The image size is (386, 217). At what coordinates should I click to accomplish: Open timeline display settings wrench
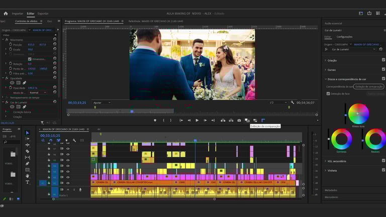(74, 140)
